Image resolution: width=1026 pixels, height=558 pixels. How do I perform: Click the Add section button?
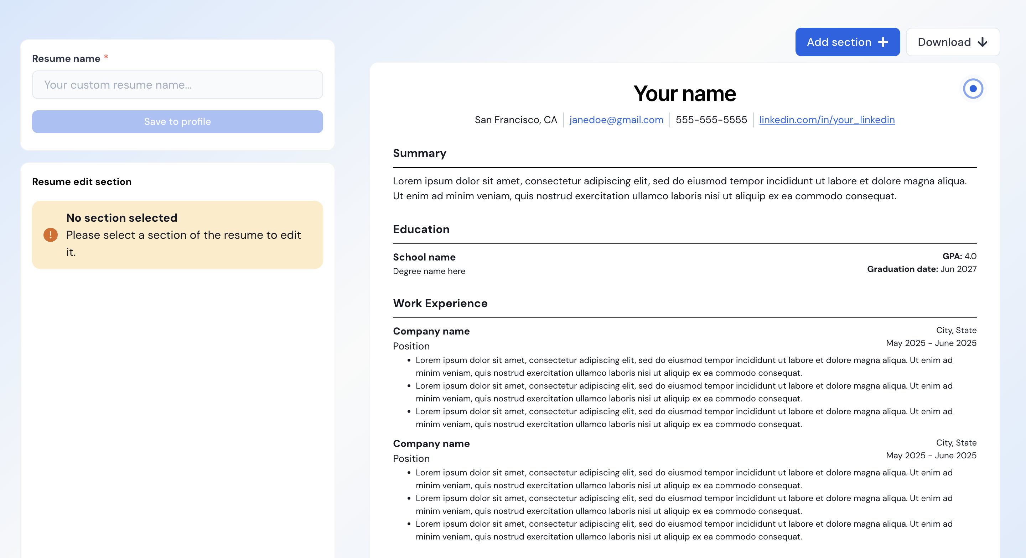847,42
